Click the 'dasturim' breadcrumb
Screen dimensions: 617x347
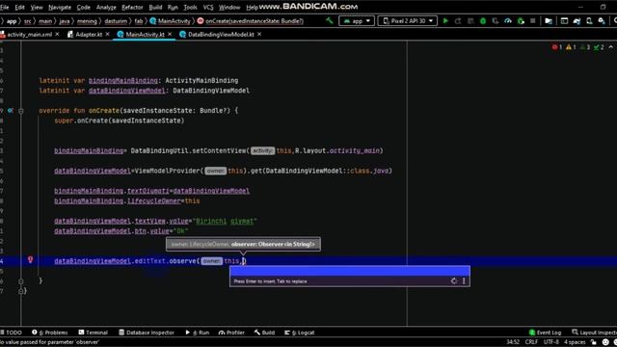116,21
